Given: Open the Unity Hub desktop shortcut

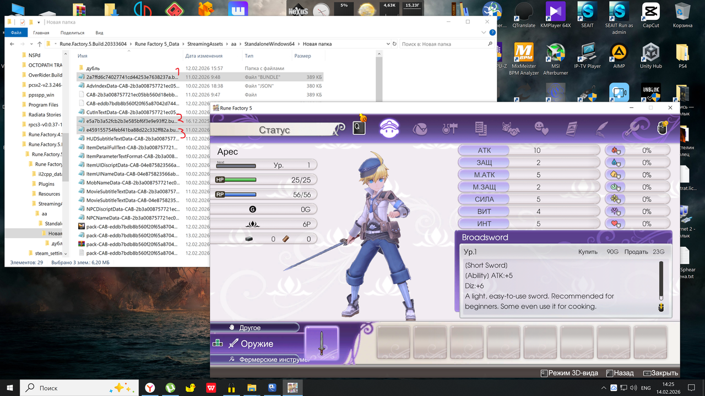Looking at the screenshot, I should [650, 56].
